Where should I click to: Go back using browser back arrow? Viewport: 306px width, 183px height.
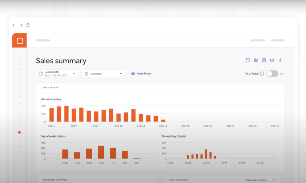coord(14,25)
